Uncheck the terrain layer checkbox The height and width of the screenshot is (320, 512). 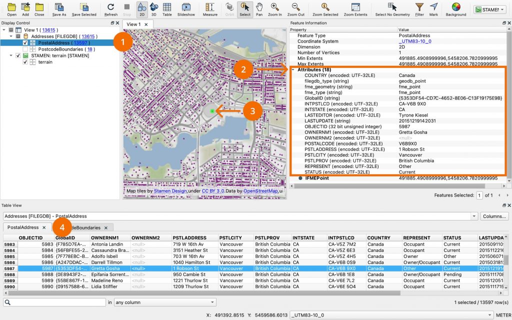pos(24,62)
